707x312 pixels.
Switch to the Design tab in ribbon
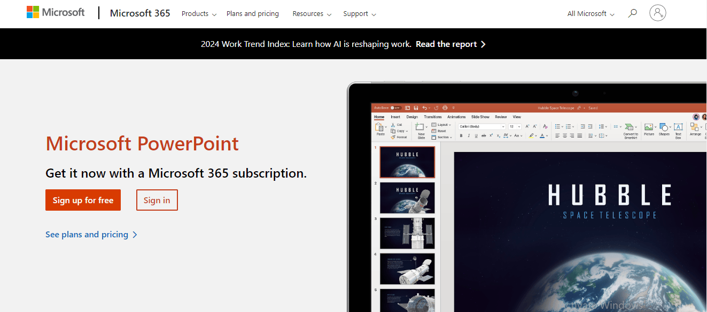click(x=411, y=117)
